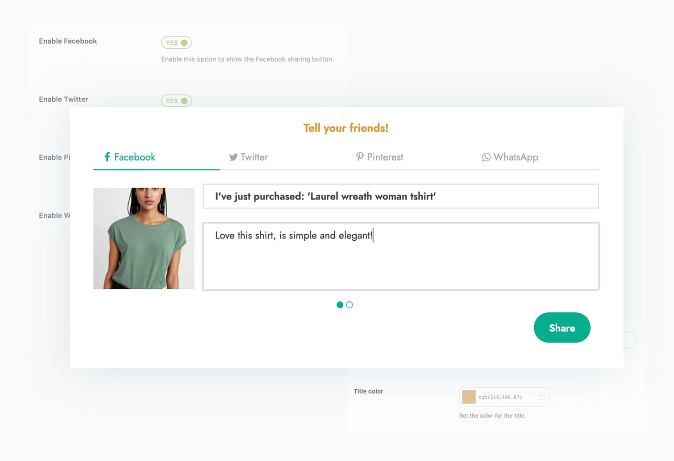This screenshot has height=461, width=674.
Task: Click the rgb(210,166,87) color value field
Action: [505, 397]
